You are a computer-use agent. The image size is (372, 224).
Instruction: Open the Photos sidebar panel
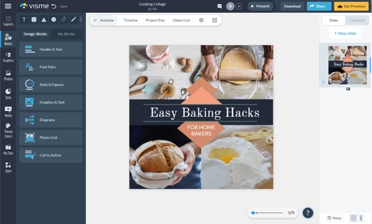pos(9,76)
